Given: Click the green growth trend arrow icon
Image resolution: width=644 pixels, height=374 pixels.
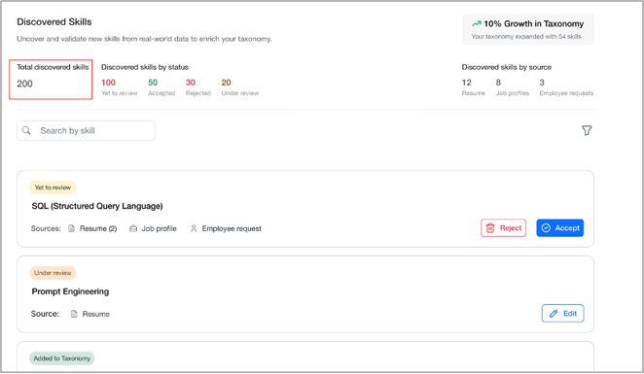Looking at the screenshot, I should coord(477,23).
